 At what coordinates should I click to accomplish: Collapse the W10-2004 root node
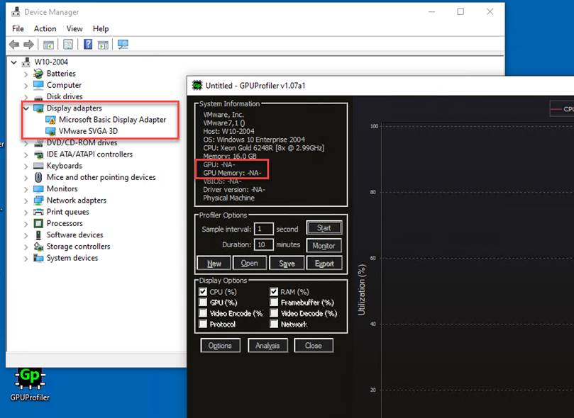(x=14, y=62)
